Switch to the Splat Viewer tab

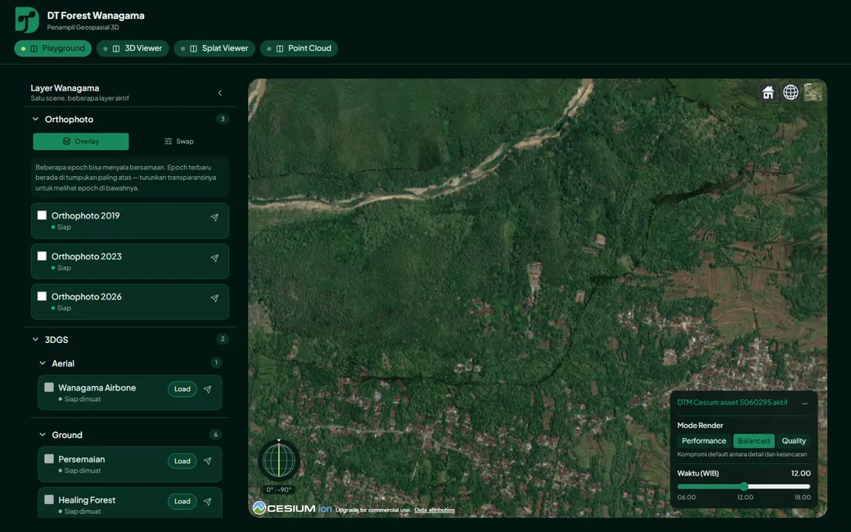tap(214, 48)
